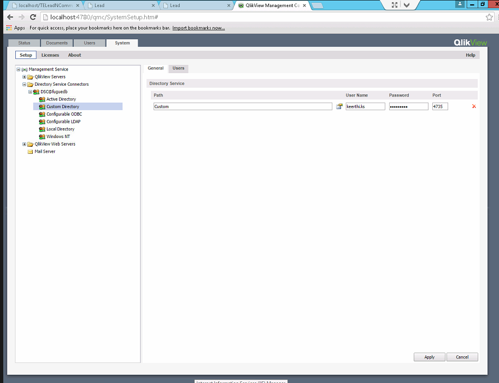
Task: Open the top-level Users tab
Action: [x=90, y=43]
